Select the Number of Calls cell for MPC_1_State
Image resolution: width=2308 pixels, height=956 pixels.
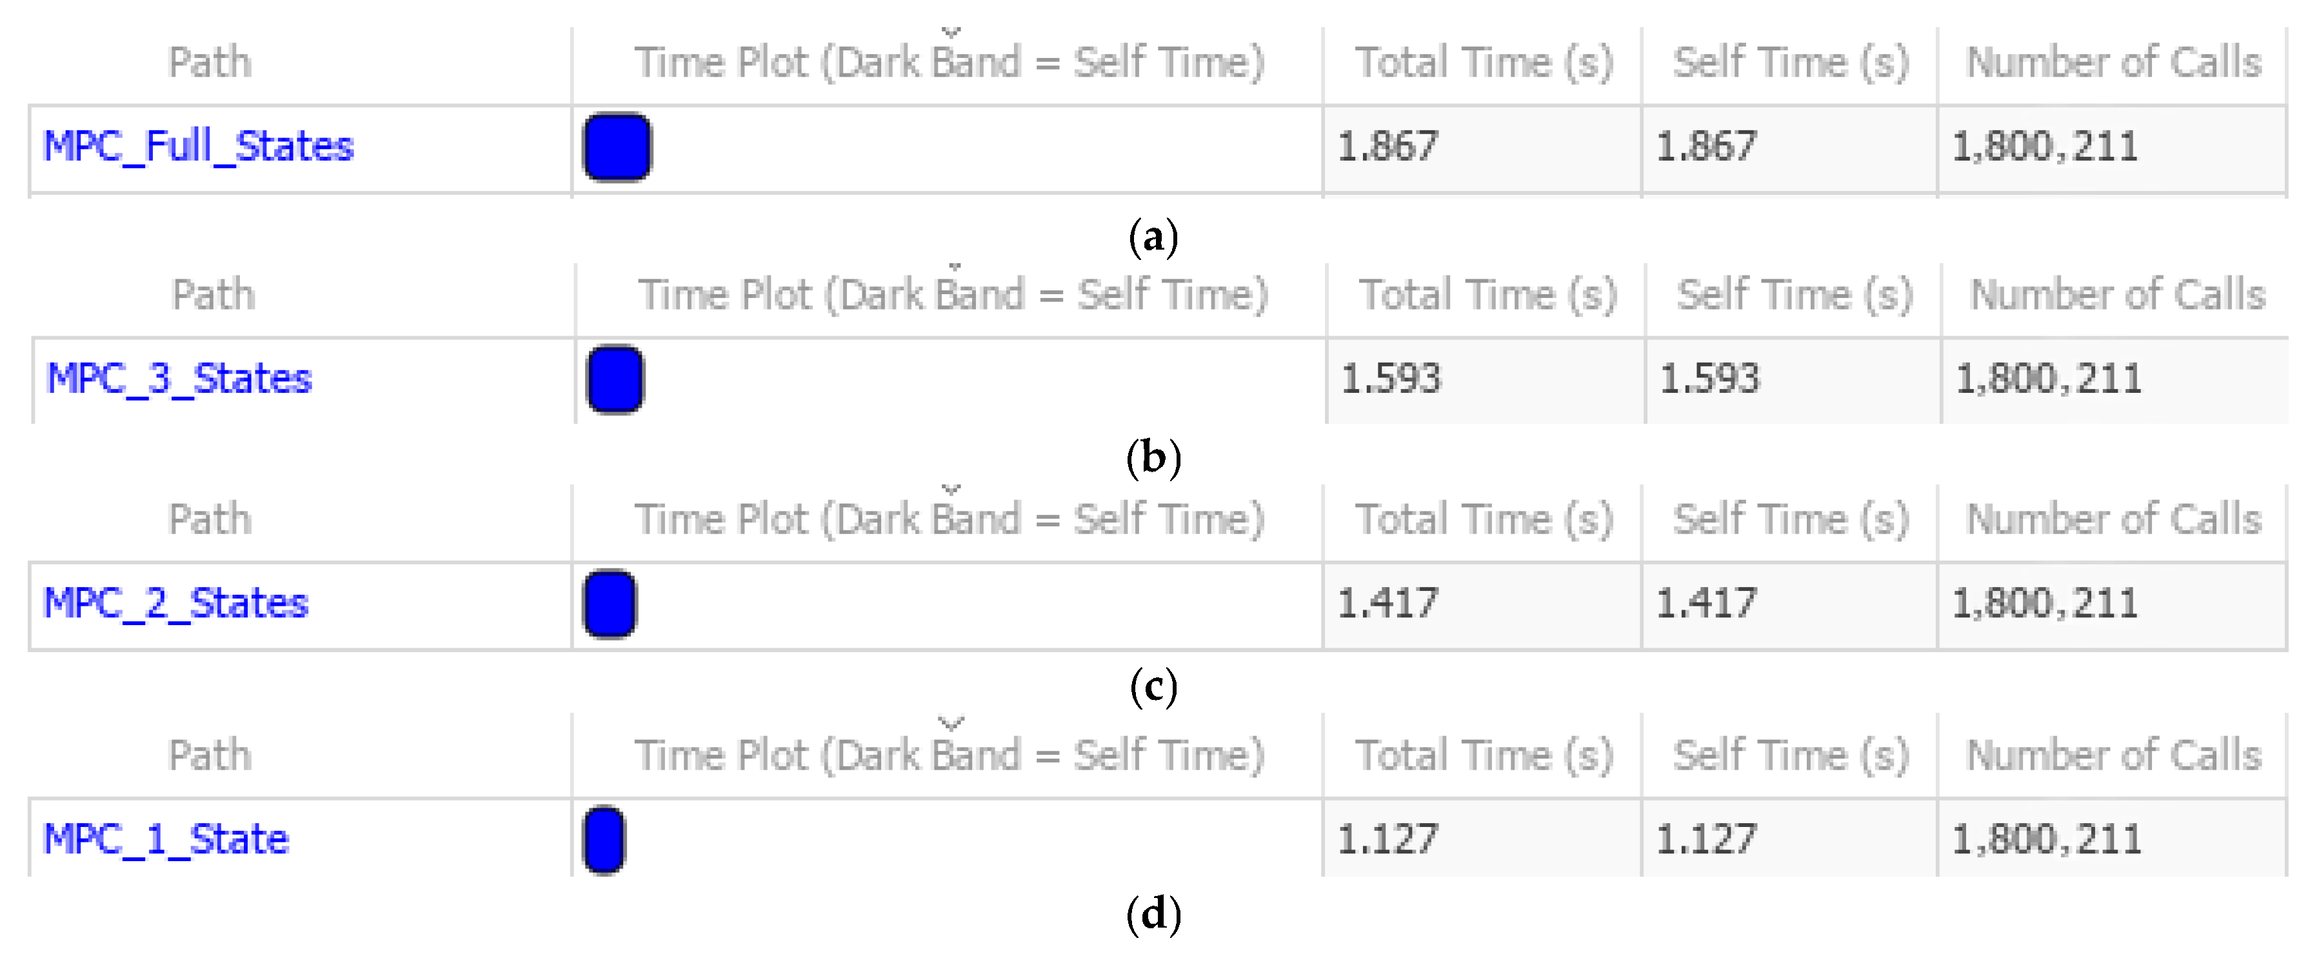[x=2111, y=839]
